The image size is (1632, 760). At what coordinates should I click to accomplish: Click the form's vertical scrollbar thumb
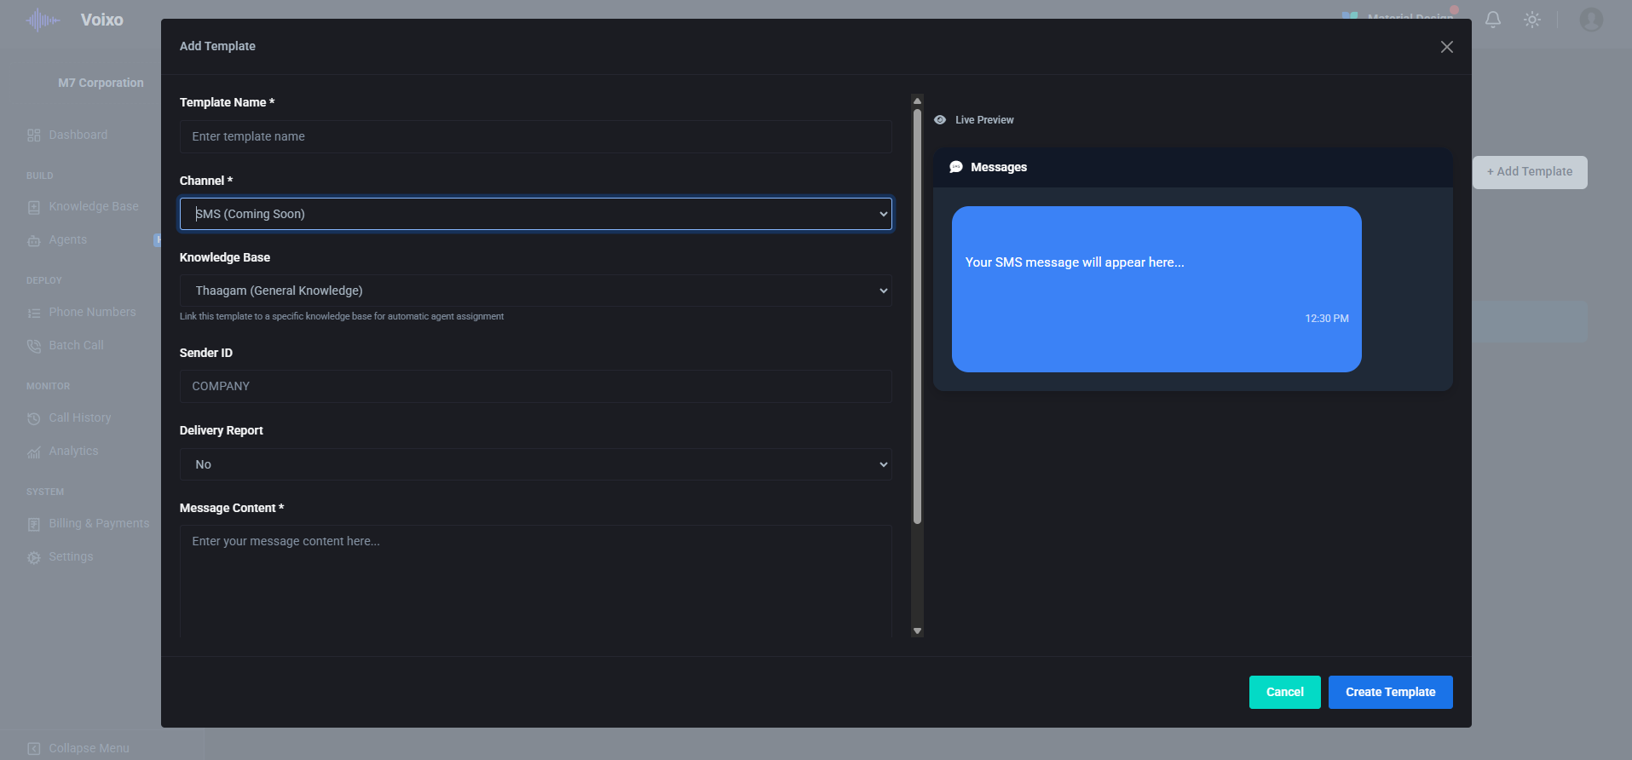[x=917, y=316]
